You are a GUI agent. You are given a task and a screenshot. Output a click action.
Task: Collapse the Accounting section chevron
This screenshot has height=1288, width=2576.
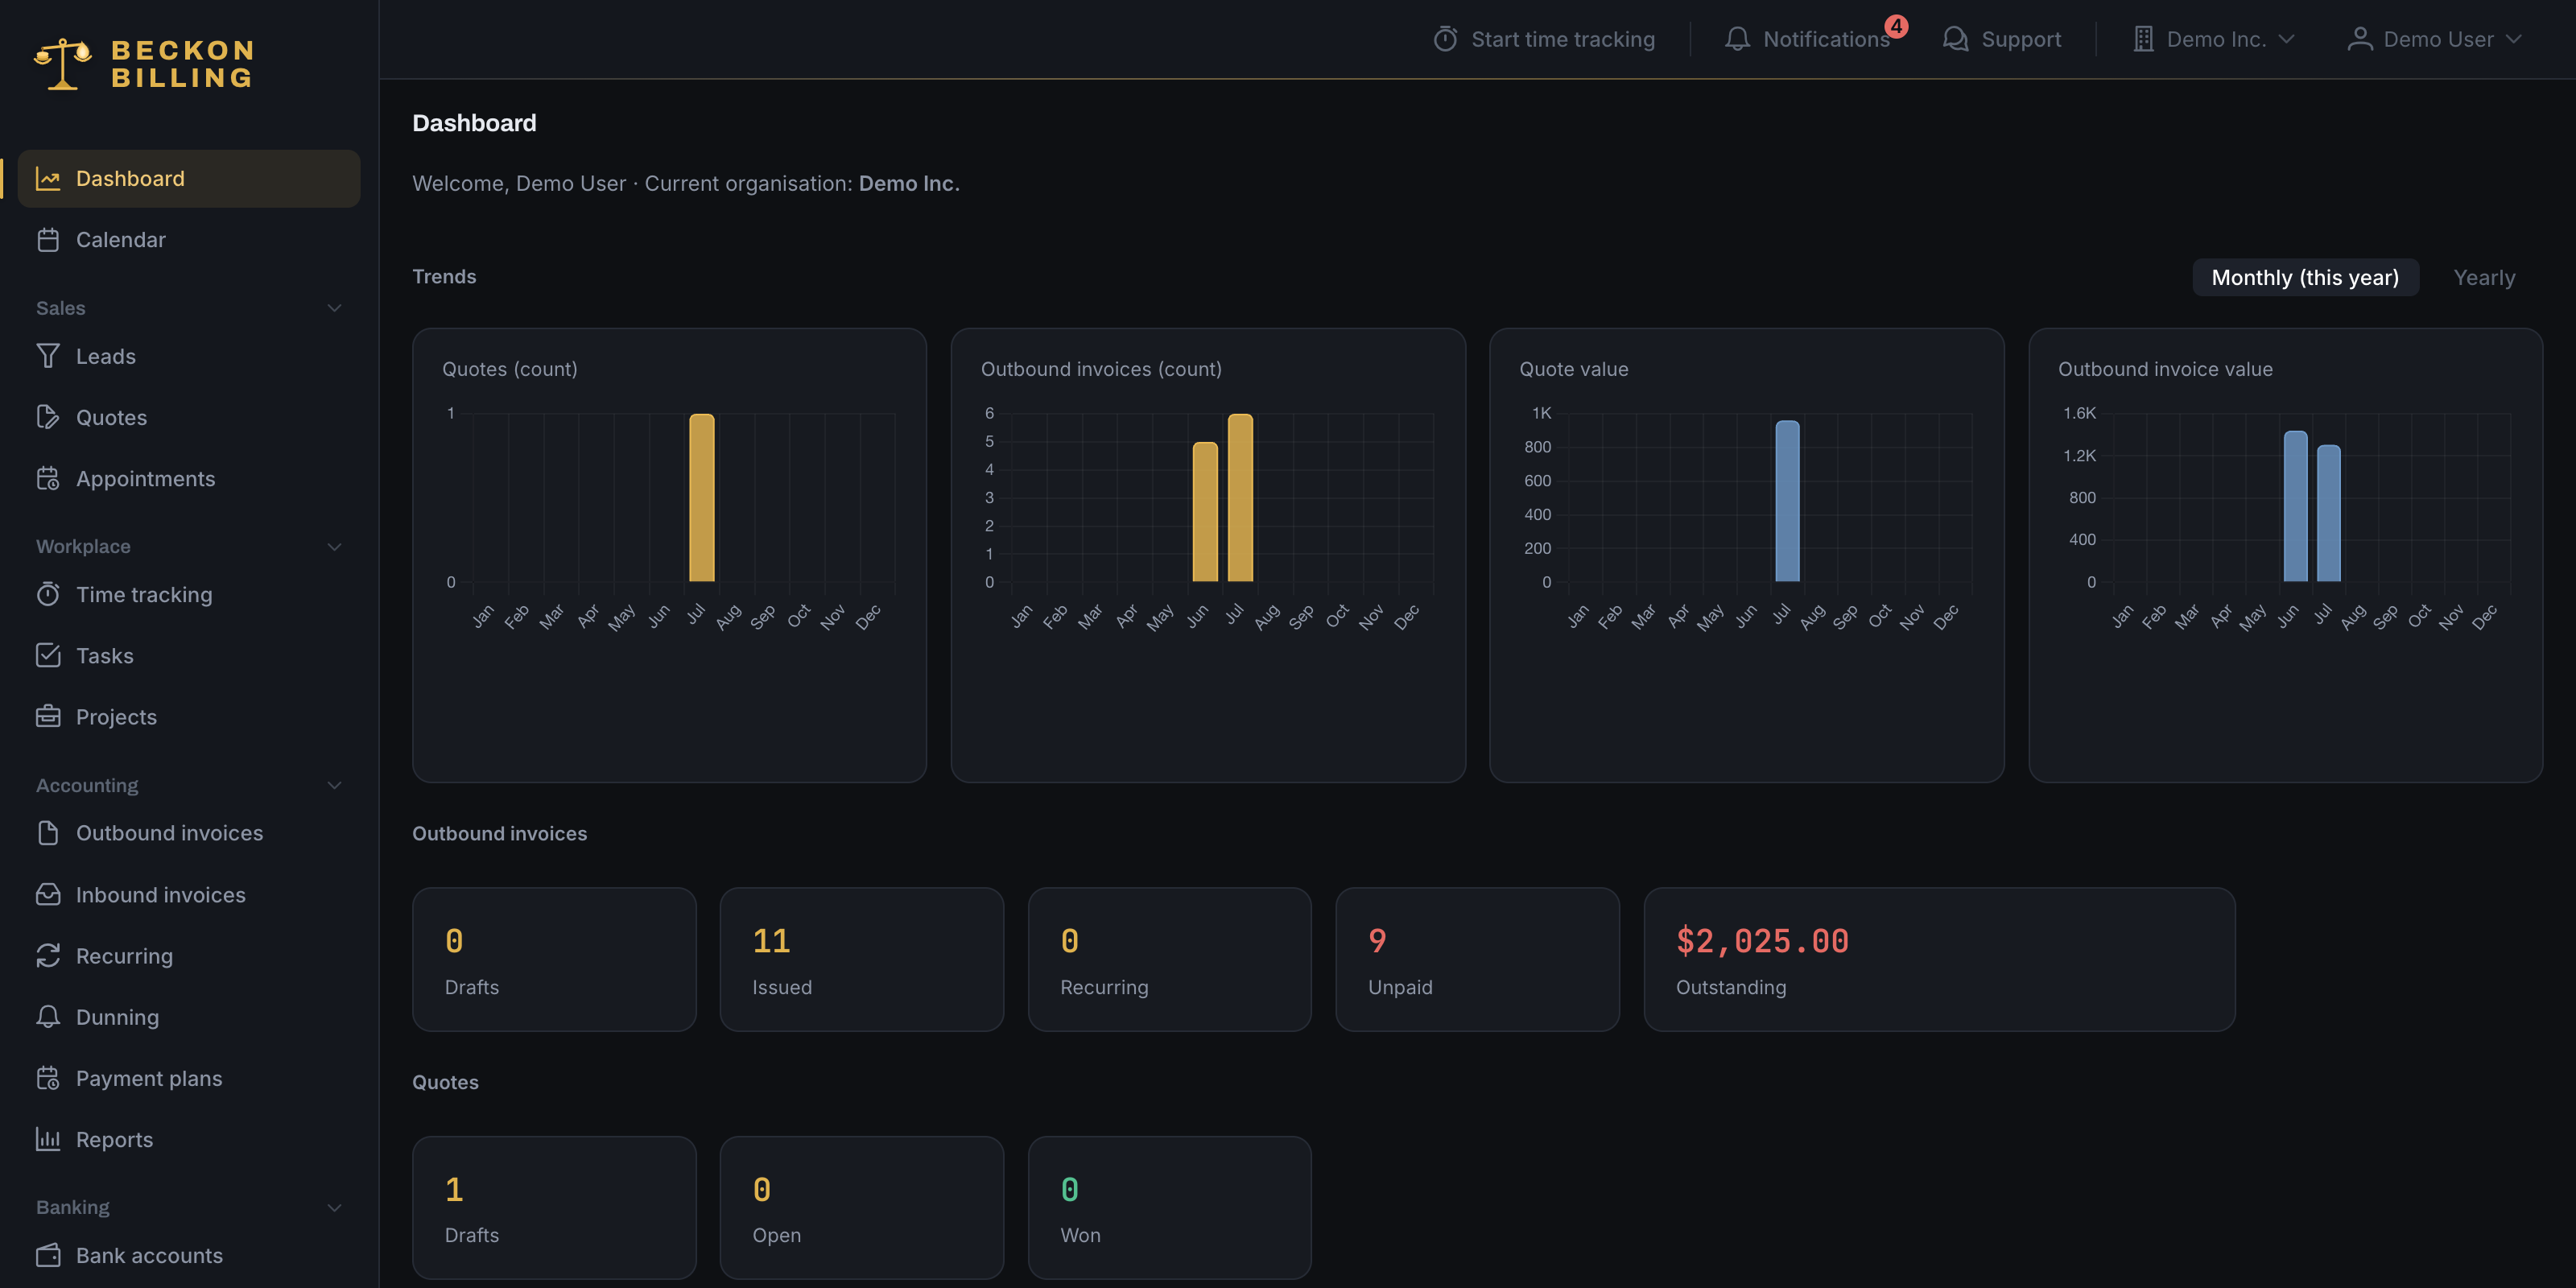335,786
